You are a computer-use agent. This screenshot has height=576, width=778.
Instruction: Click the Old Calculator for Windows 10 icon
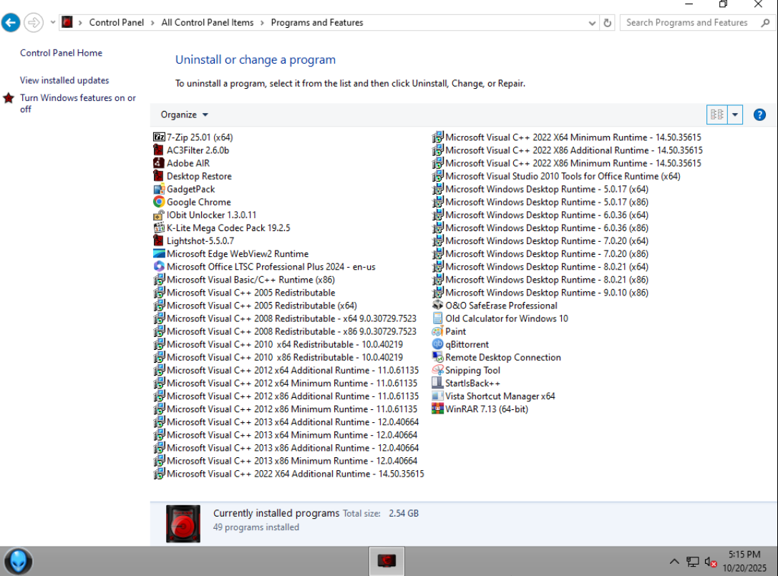pos(437,318)
